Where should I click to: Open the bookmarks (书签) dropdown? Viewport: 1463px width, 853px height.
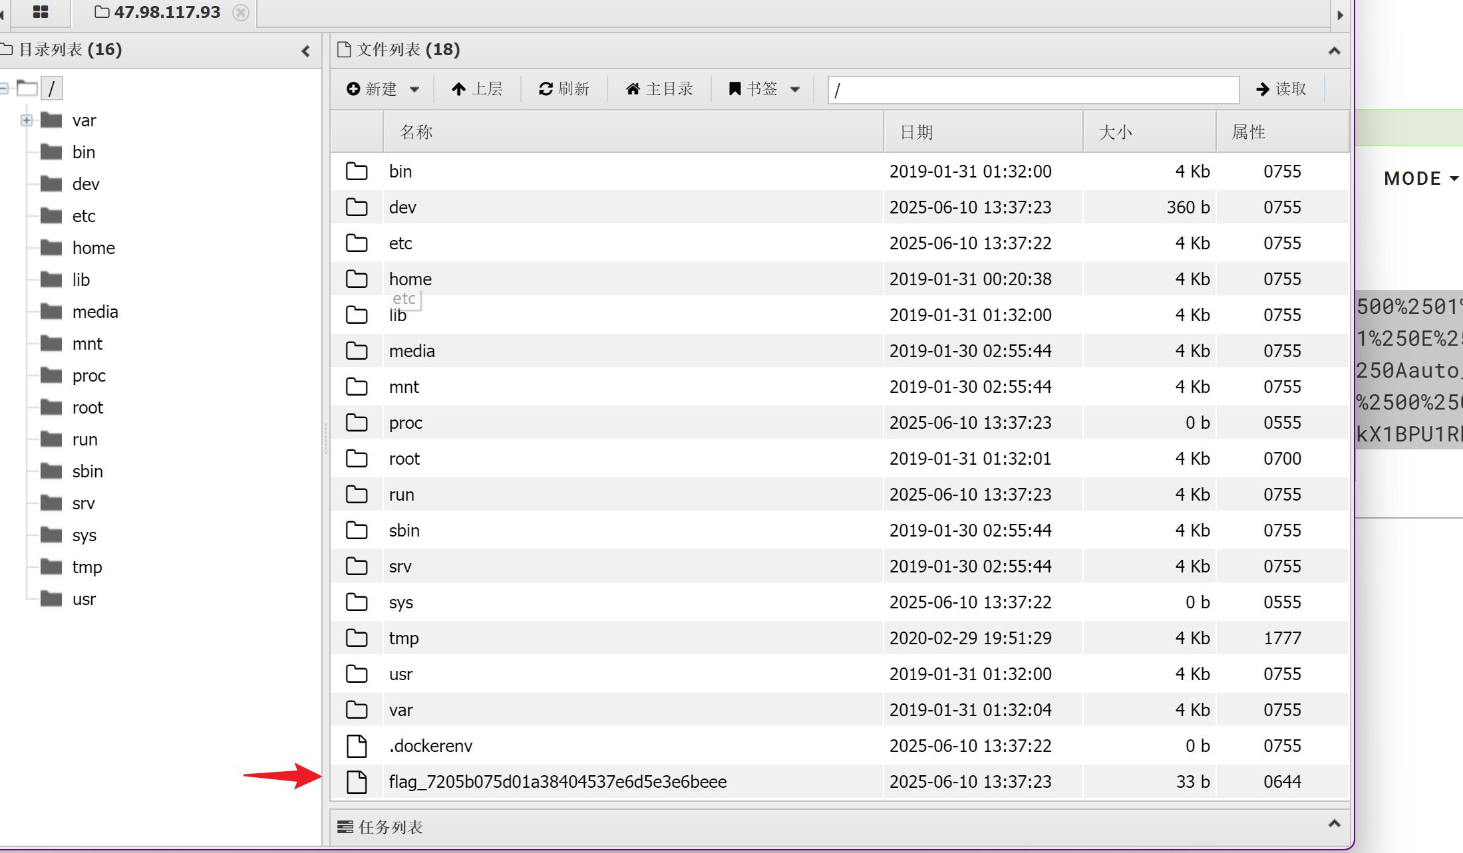(764, 89)
